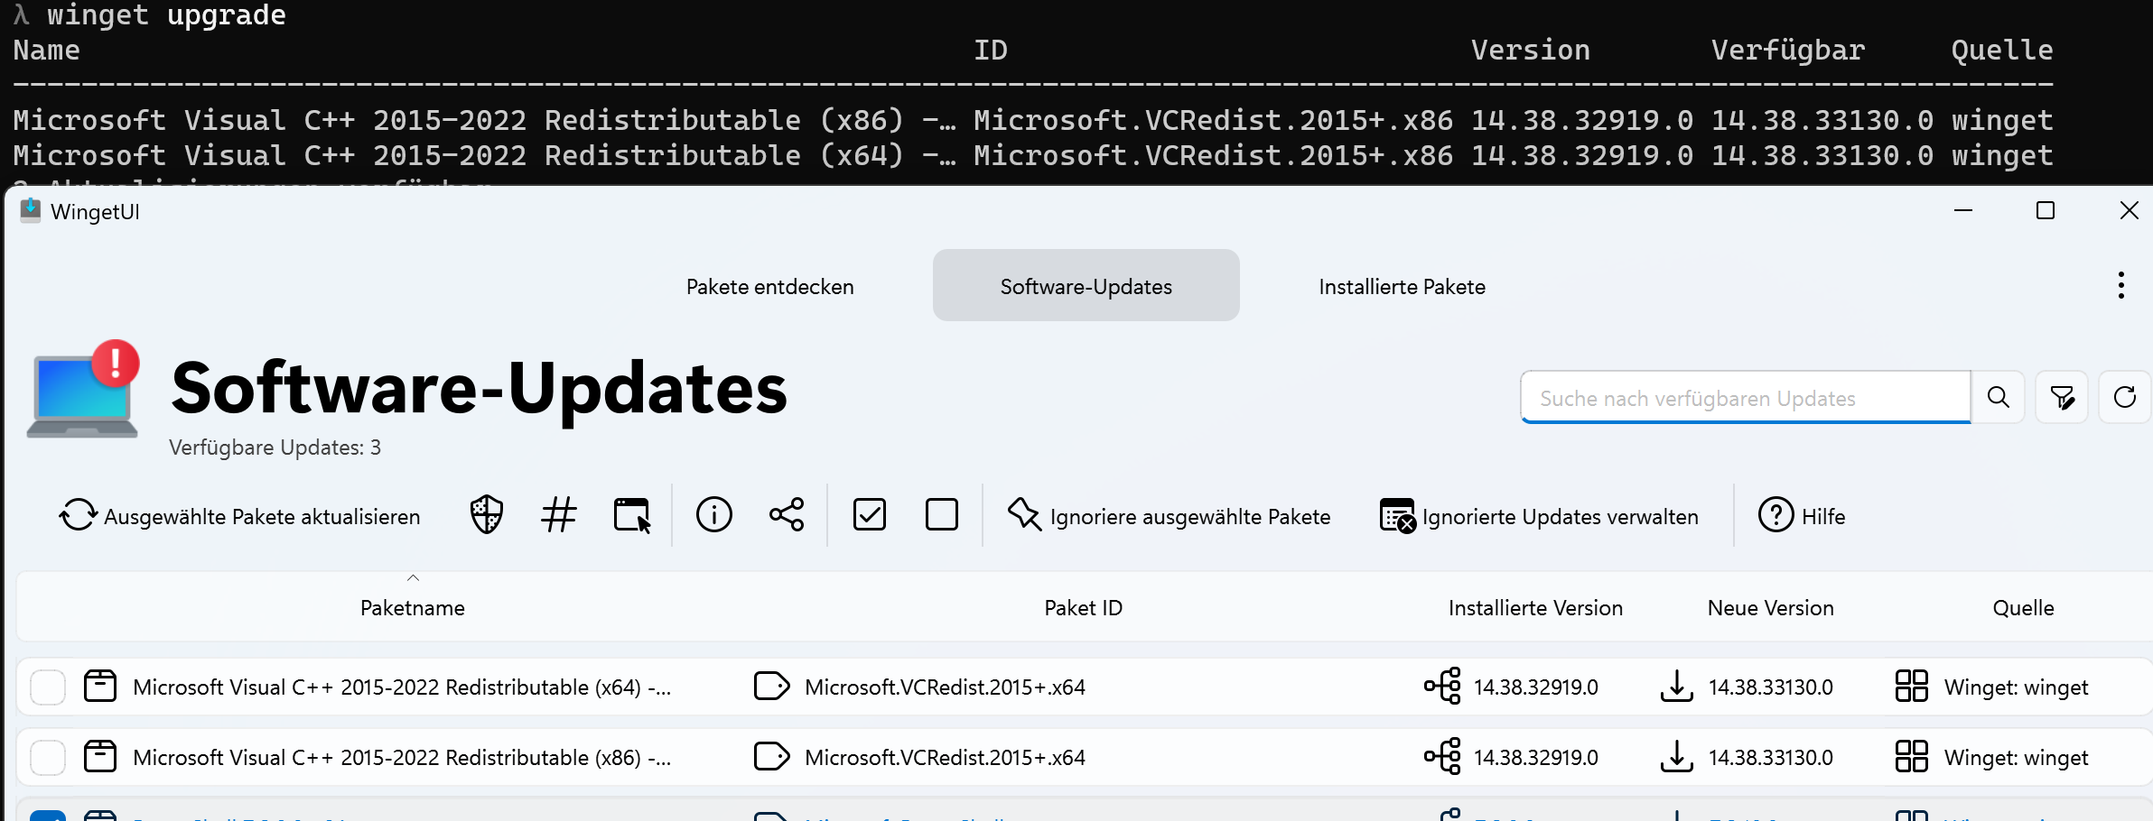The image size is (2153, 821).
Task: Show package details info icon
Action: pos(714,515)
